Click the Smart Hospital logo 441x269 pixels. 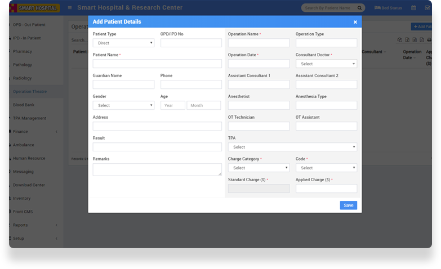[x=34, y=8]
